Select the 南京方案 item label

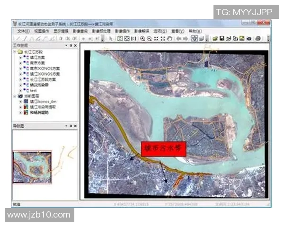[x=37, y=63]
